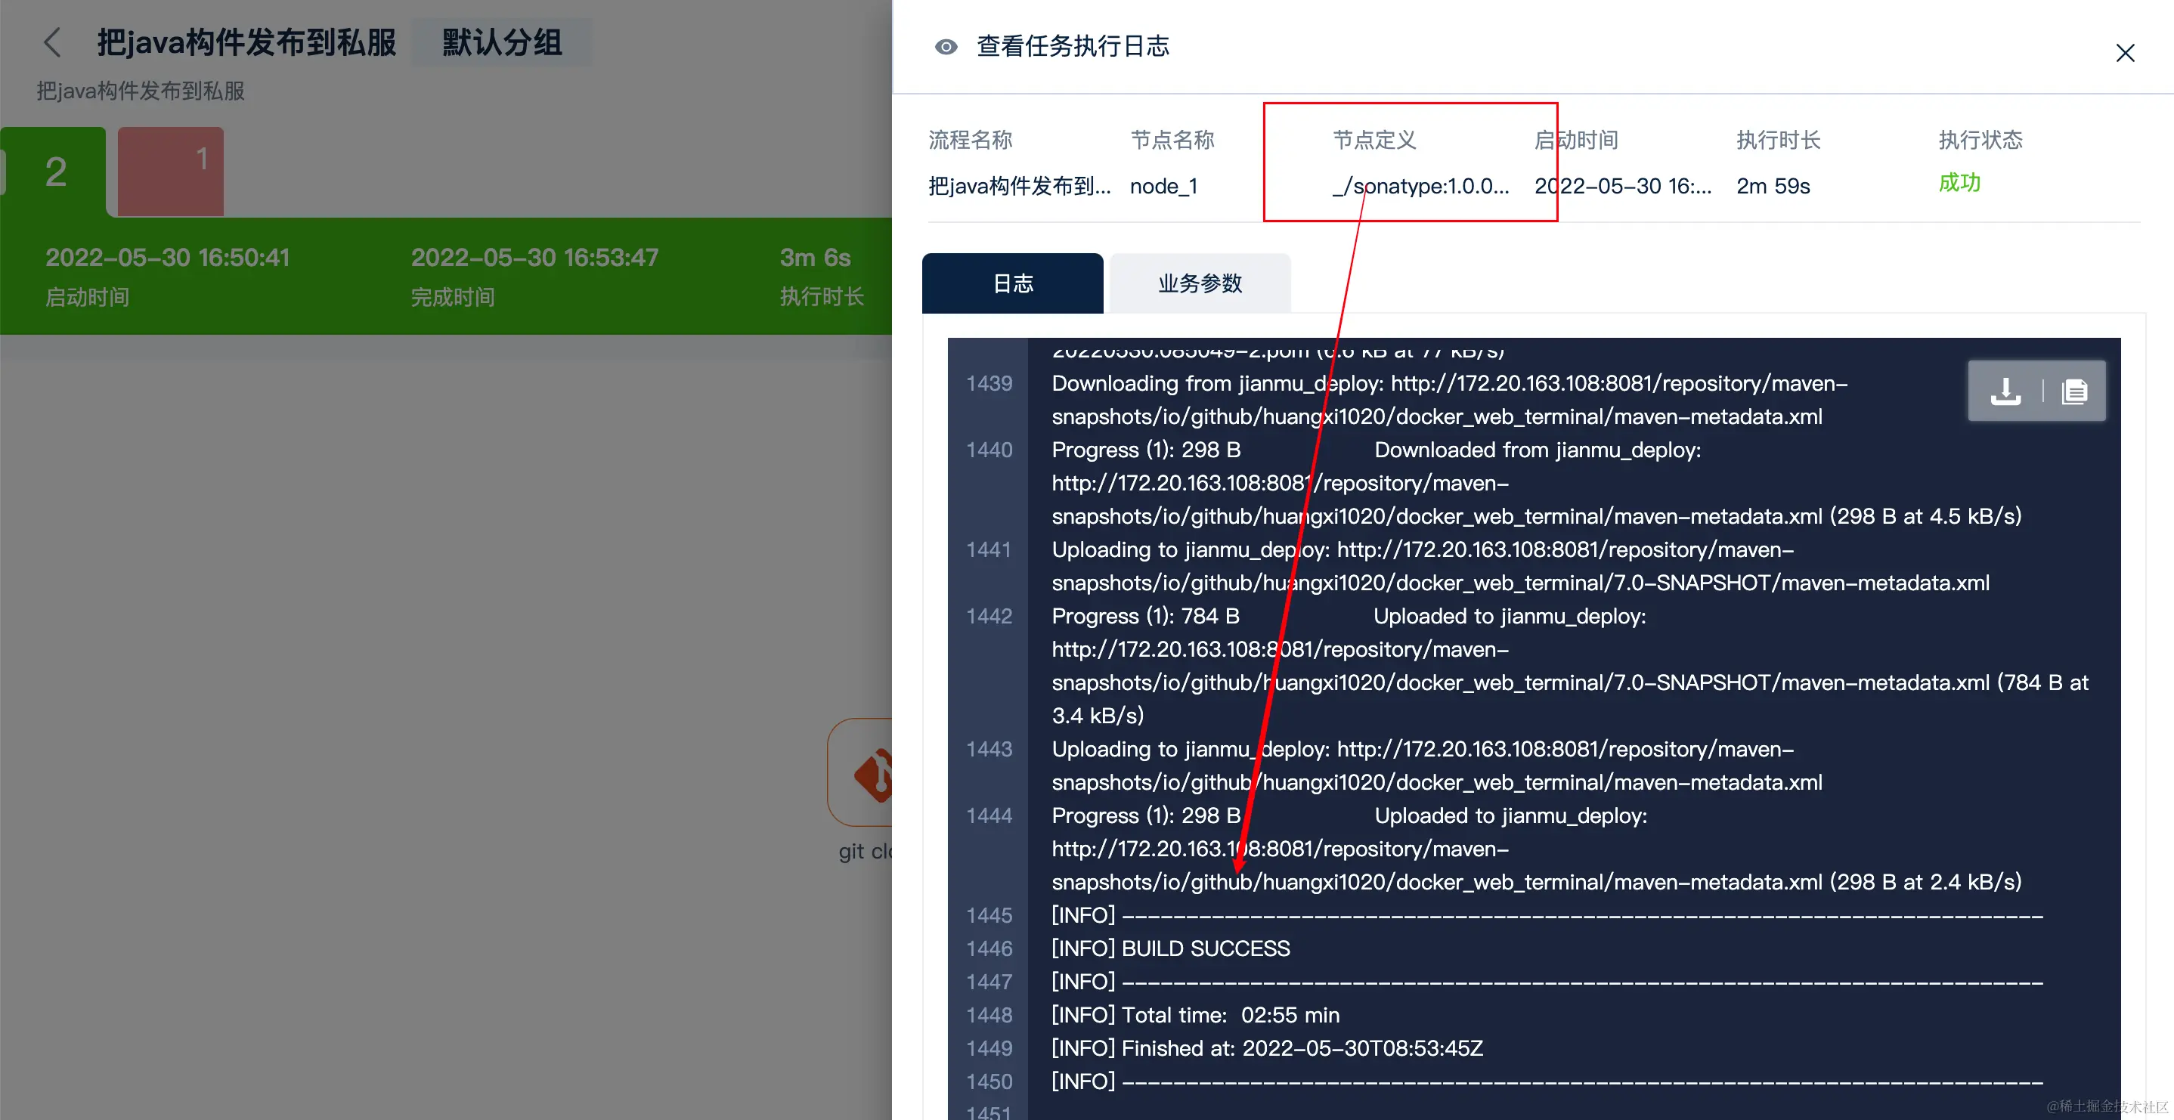Download the log file icon
The height and width of the screenshot is (1120, 2174).
[x=2005, y=391]
